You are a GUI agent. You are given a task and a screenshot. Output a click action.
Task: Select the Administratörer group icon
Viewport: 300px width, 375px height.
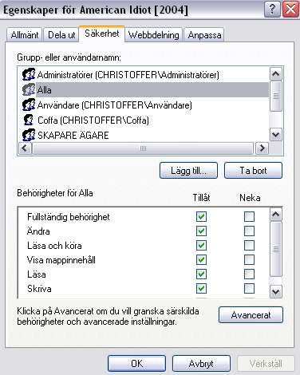click(29, 75)
